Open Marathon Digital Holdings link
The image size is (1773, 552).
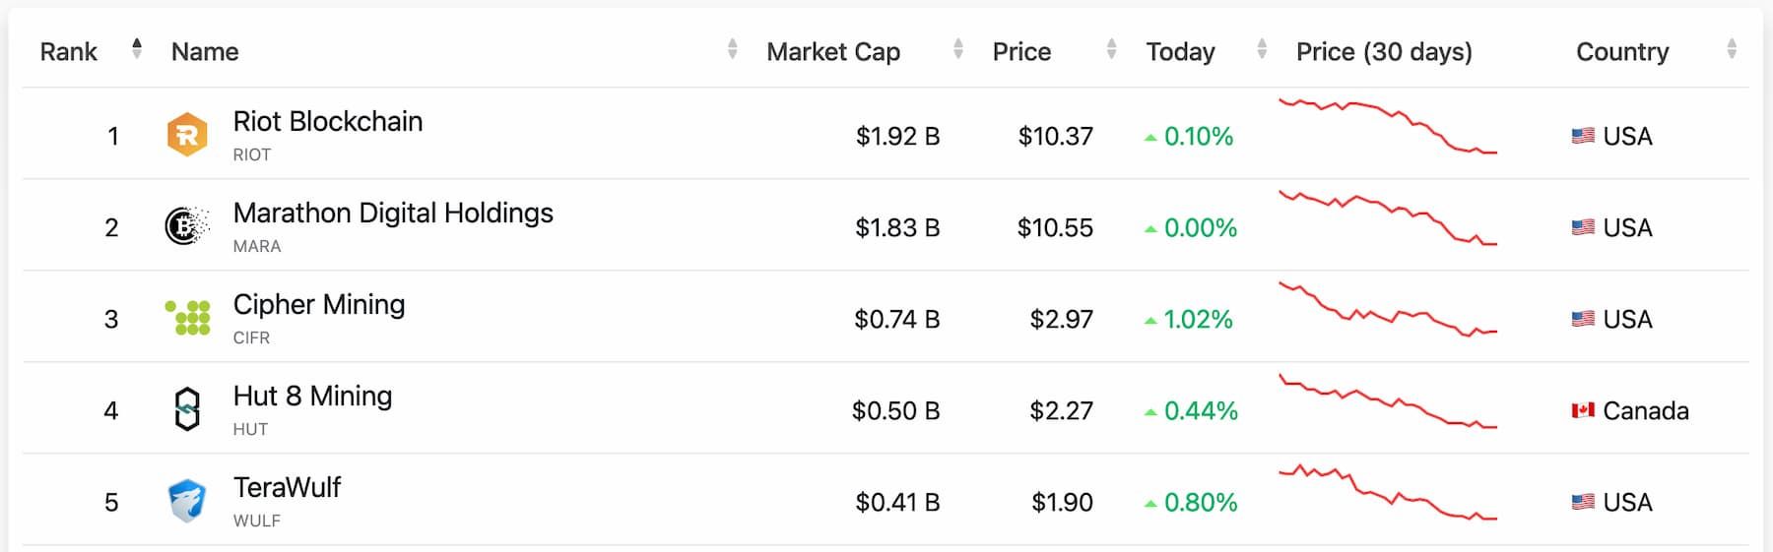[393, 213]
